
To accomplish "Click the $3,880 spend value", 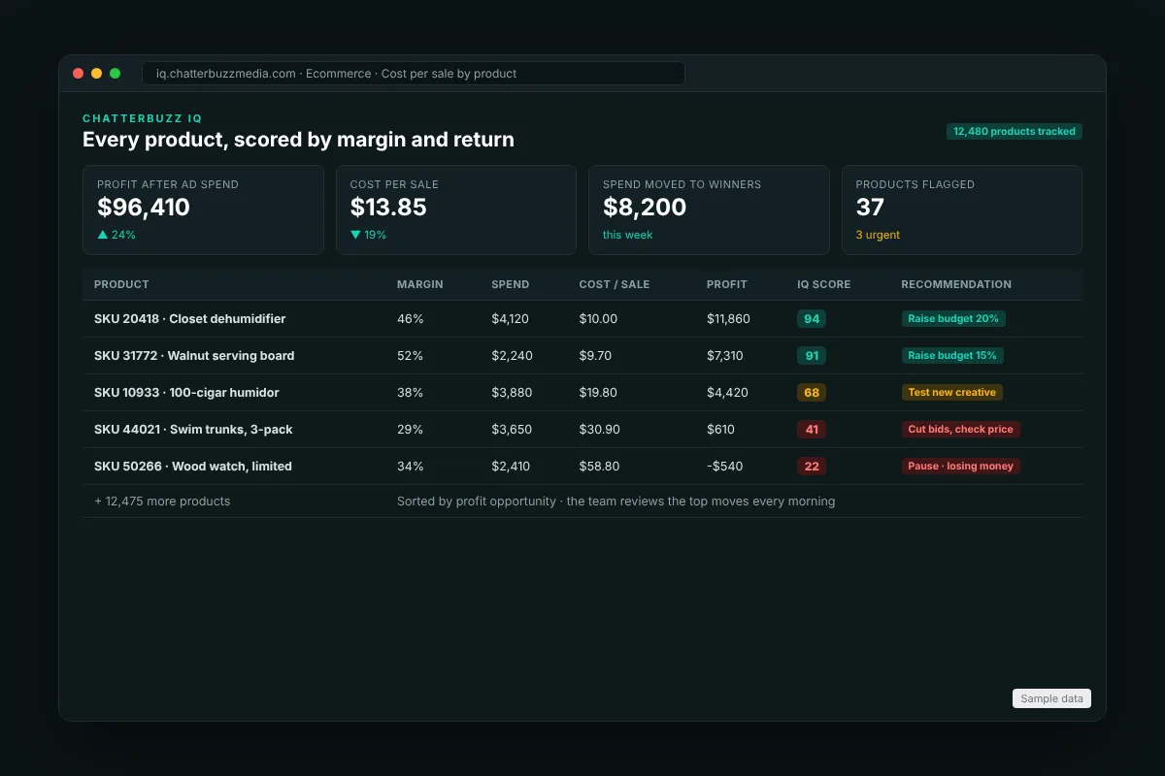I will click(x=512, y=393).
